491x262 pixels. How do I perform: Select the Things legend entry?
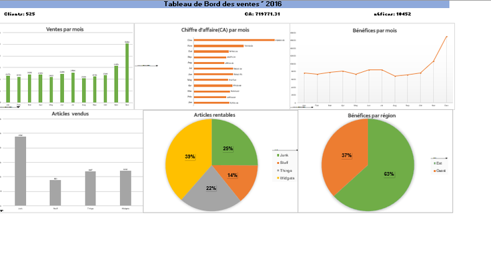284,171
